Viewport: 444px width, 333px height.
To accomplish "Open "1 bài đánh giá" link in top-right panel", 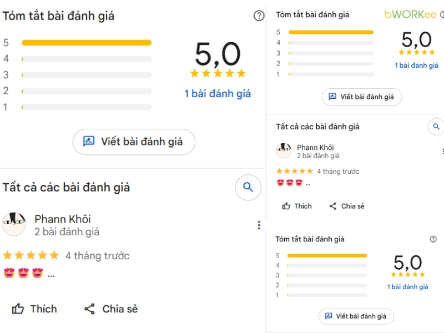I will (416, 65).
